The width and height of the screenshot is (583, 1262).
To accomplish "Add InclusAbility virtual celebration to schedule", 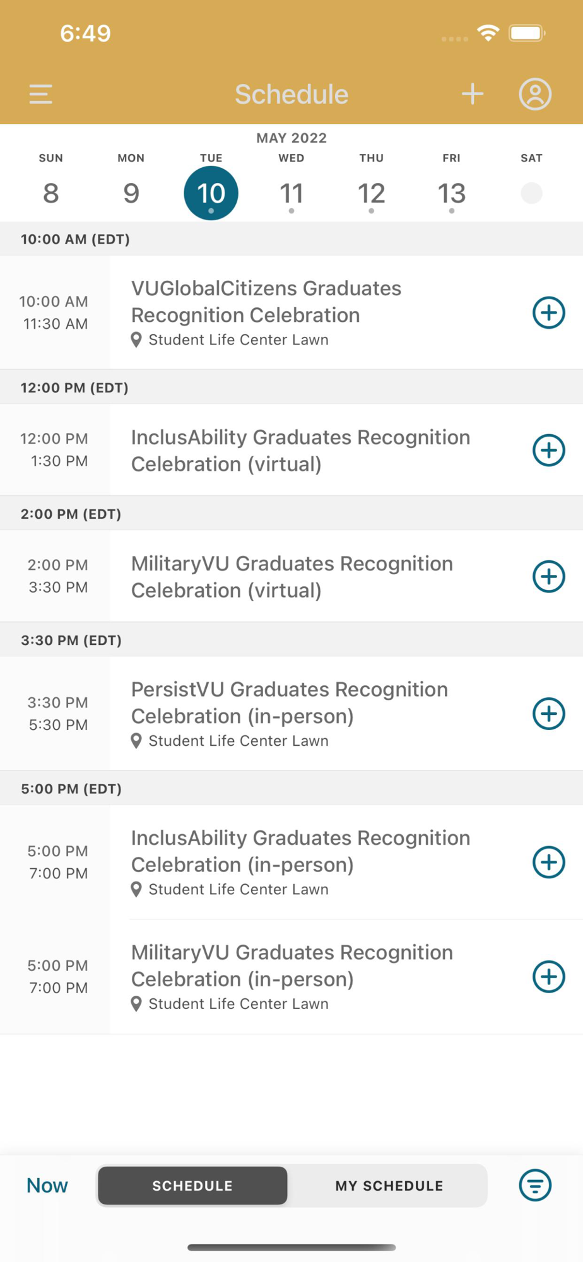I will coord(548,450).
